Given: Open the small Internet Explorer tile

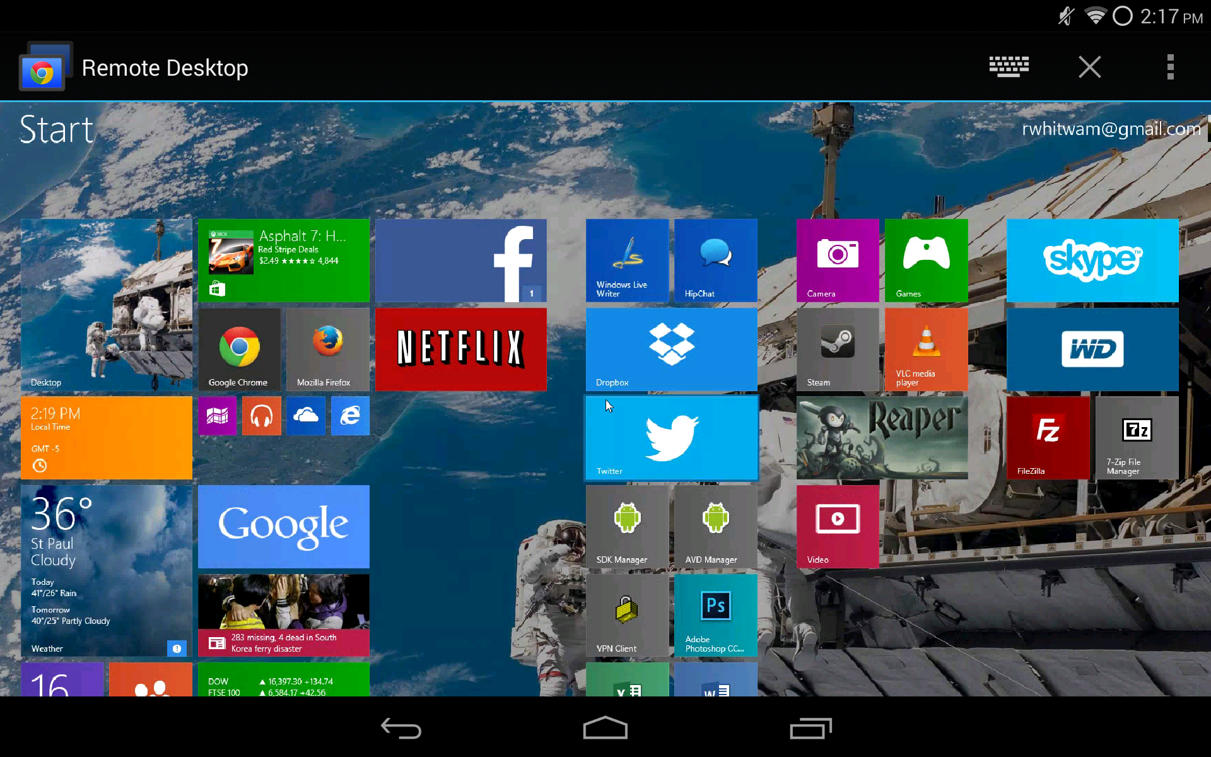Looking at the screenshot, I should click(x=350, y=416).
